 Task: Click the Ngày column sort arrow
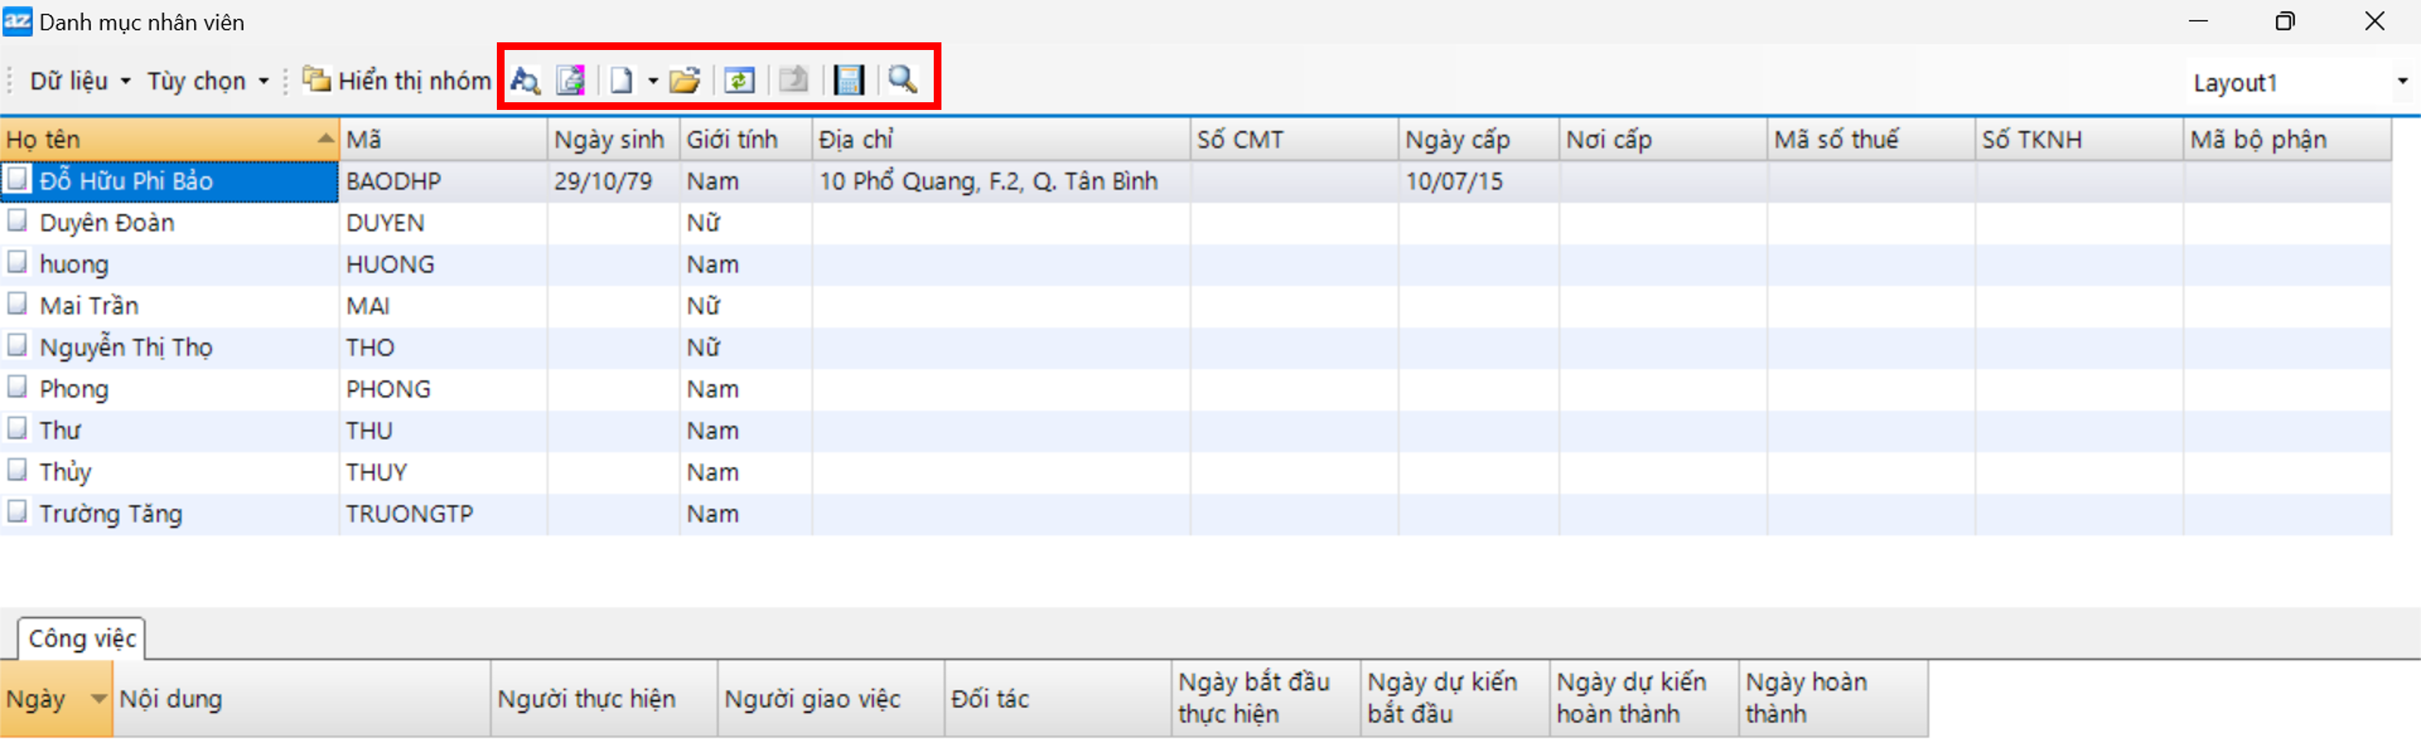[98, 698]
